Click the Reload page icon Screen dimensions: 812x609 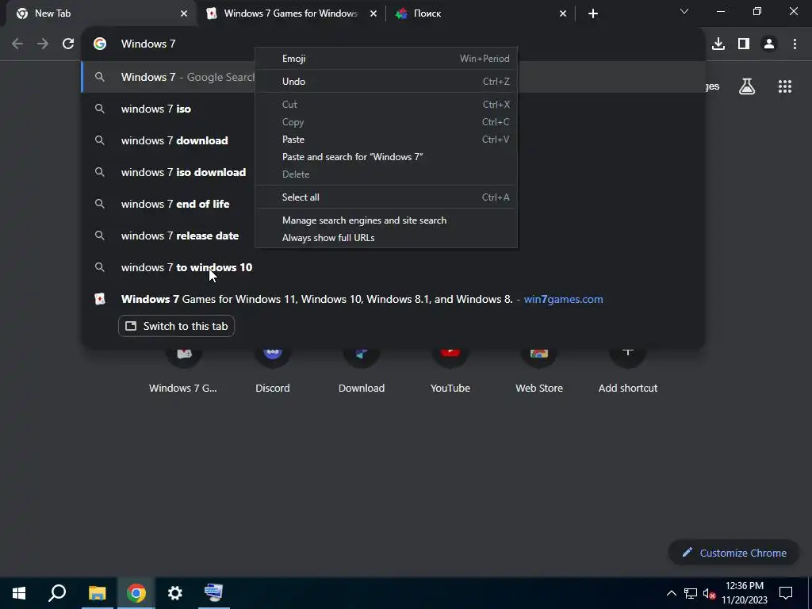(x=68, y=44)
